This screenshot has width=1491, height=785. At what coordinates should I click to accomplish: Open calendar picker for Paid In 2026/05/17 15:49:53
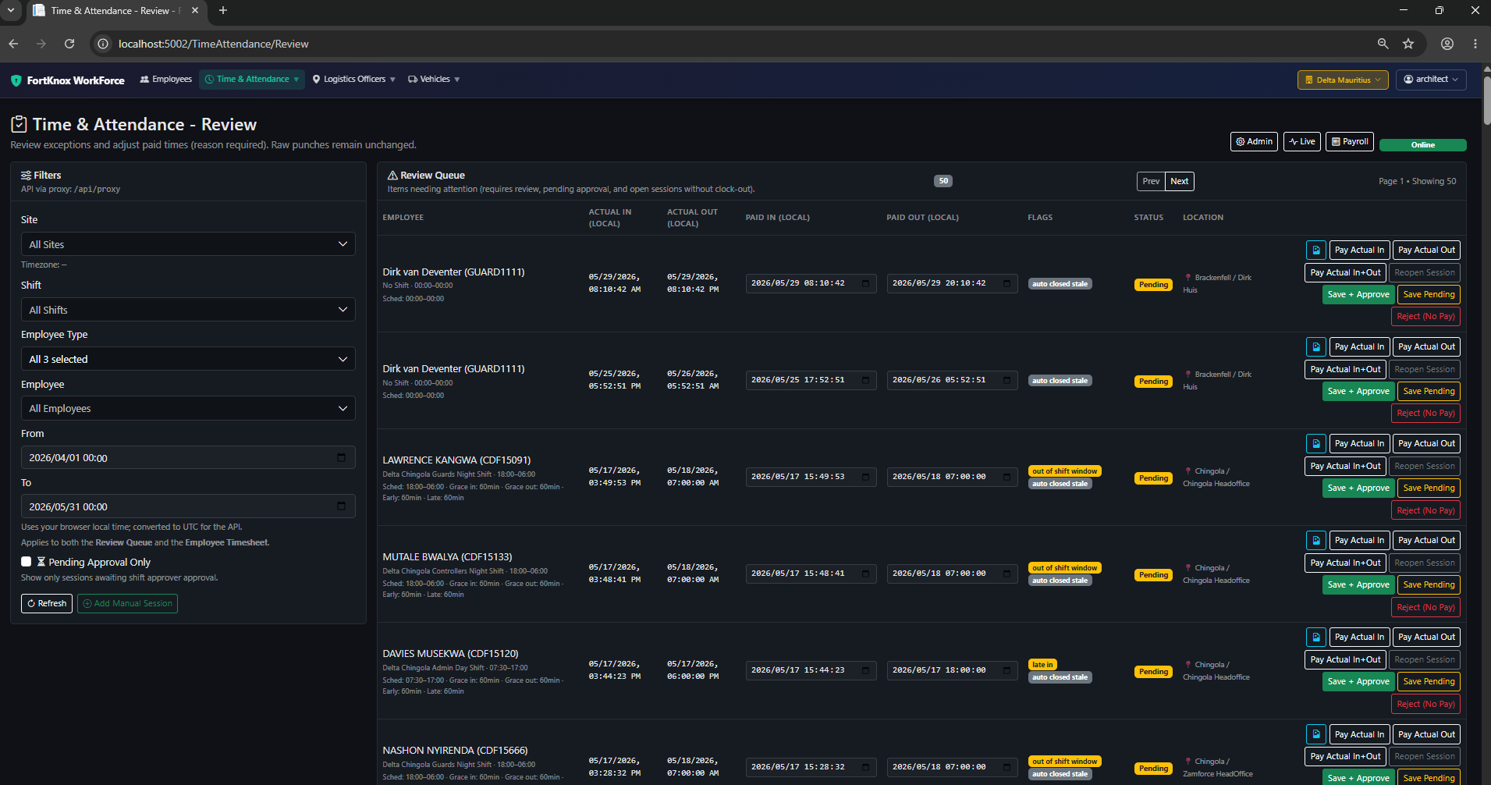[865, 477]
